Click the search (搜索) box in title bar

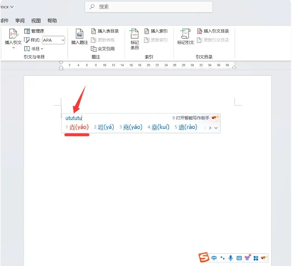[x=149, y=7]
